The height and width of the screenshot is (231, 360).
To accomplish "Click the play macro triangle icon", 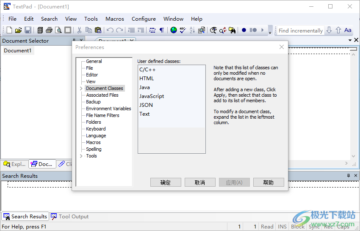I will point(263,30).
